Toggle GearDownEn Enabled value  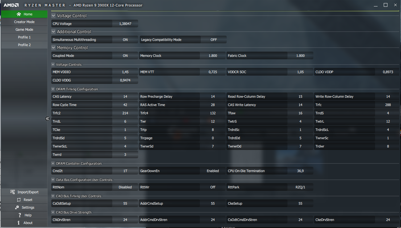[213, 171]
